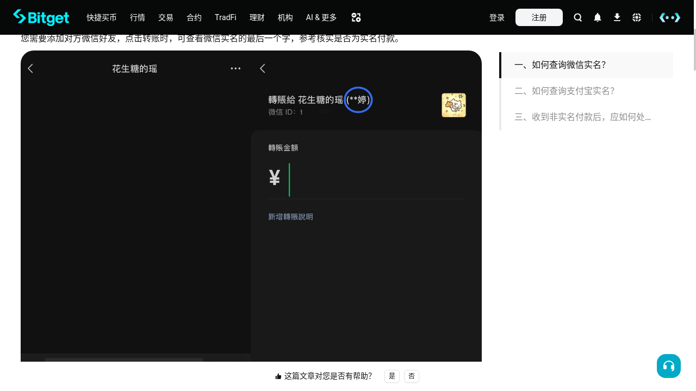Open the notifications bell icon

click(x=598, y=17)
